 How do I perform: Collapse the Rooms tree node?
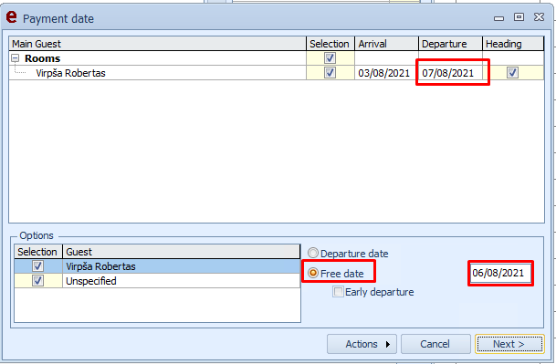tap(15, 58)
